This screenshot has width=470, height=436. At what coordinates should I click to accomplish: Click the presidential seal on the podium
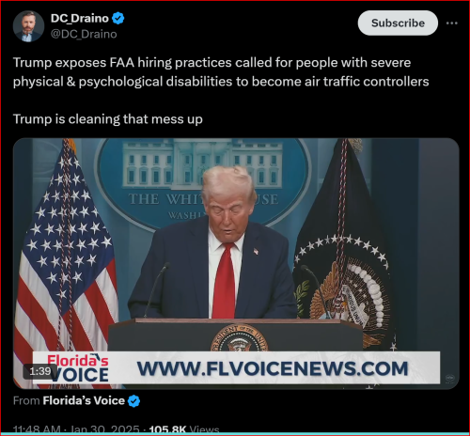click(240, 338)
